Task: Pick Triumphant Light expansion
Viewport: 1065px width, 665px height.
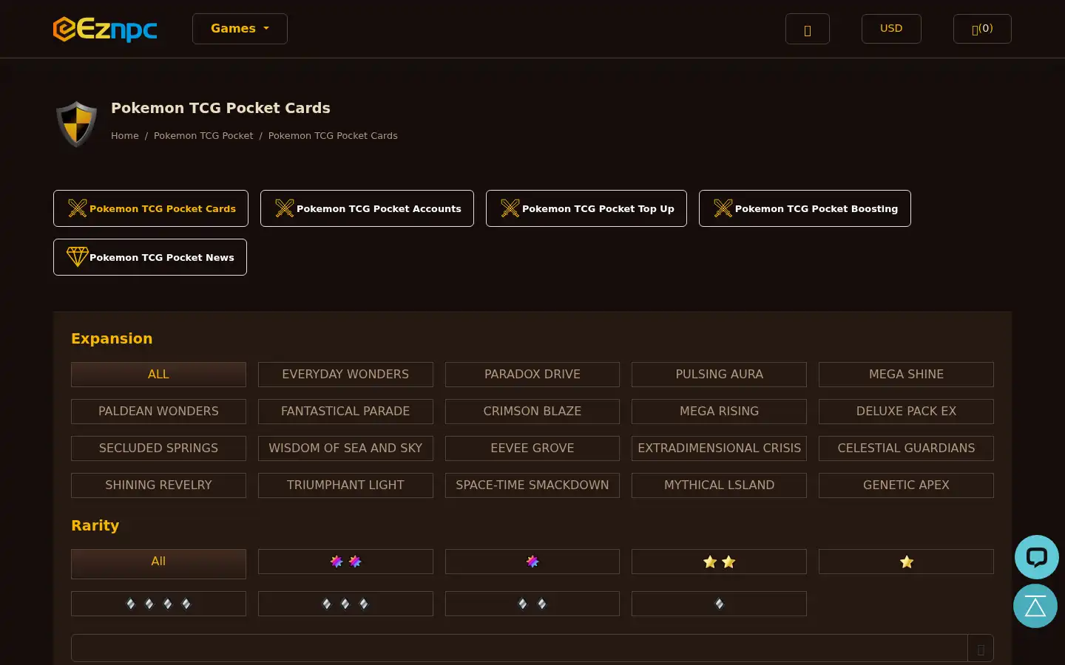Action: pos(345,485)
